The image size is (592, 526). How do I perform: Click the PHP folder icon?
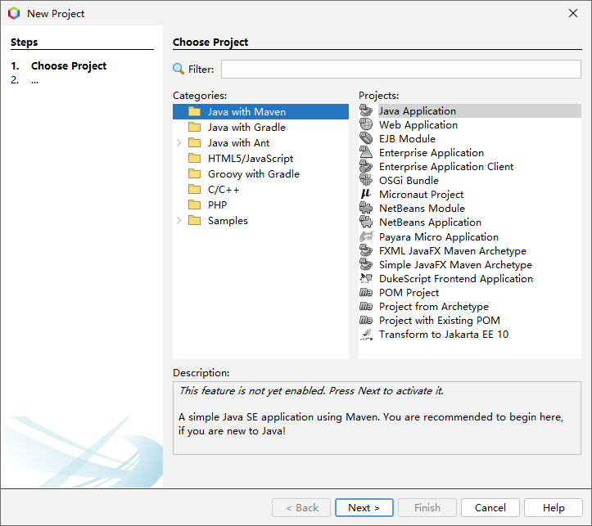pos(194,205)
